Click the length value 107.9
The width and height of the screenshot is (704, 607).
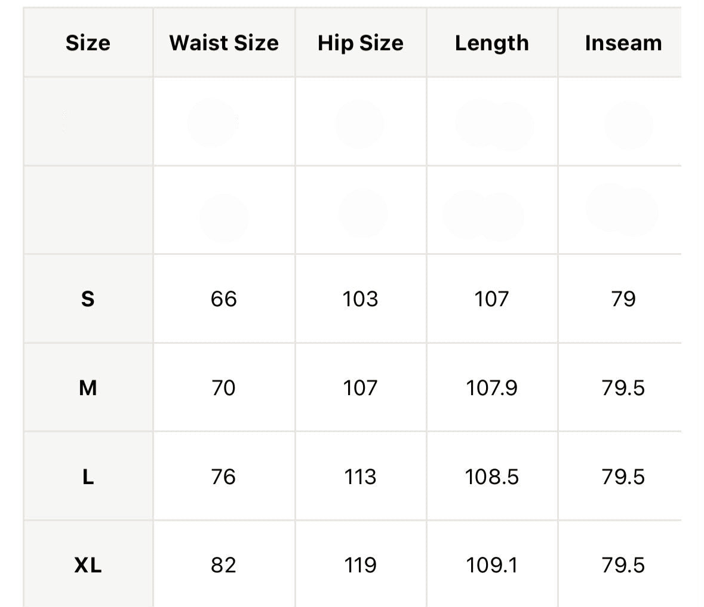(491, 387)
